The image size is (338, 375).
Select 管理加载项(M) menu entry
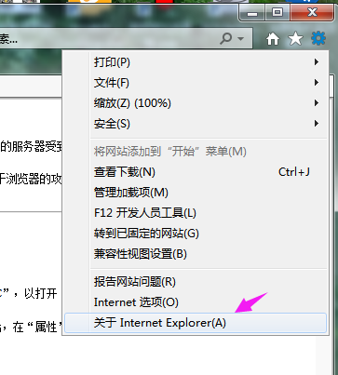(196, 193)
